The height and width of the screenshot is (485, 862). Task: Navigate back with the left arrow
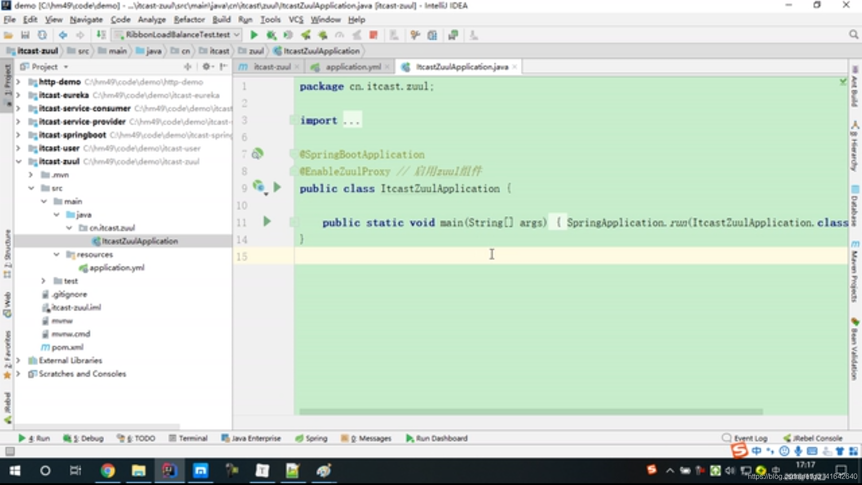tap(63, 35)
